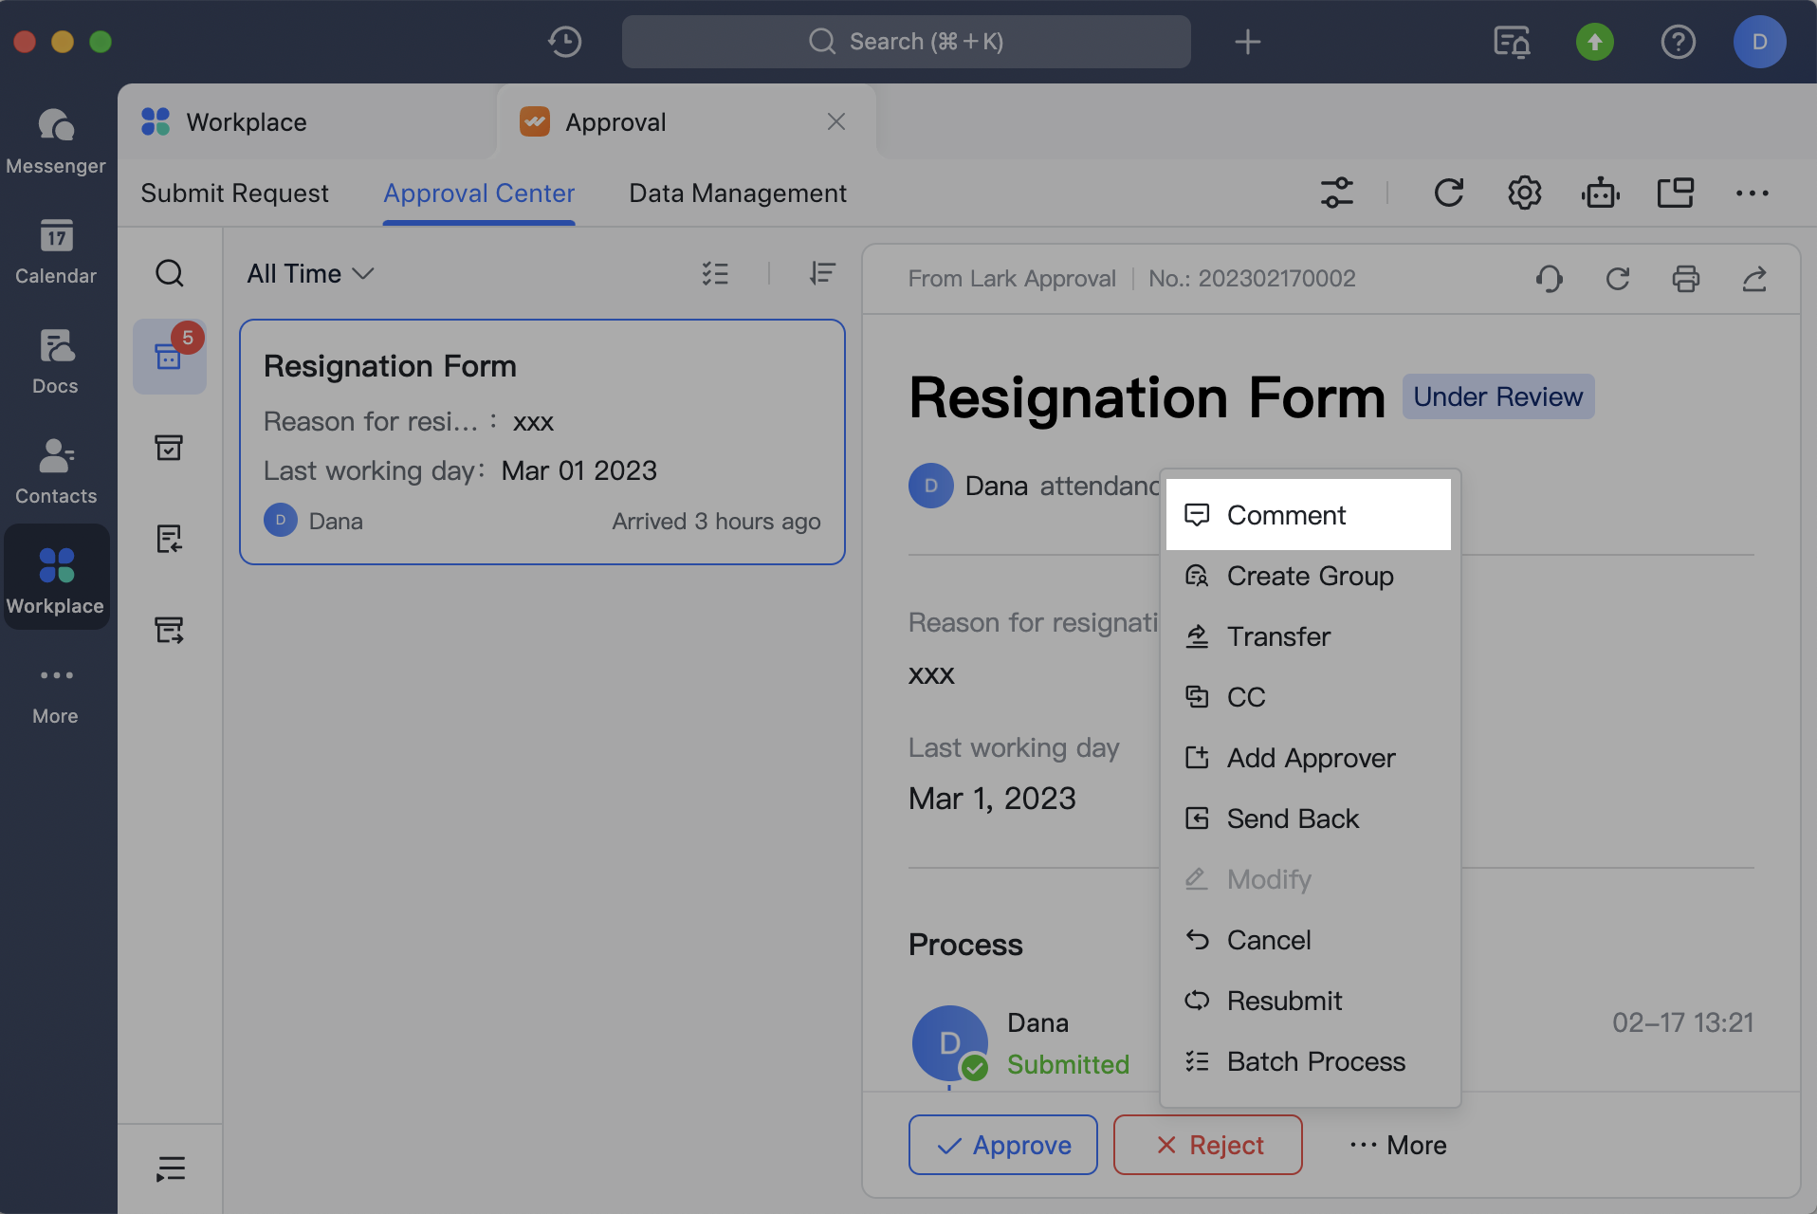Toggle the sort order icon

click(x=822, y=274)
